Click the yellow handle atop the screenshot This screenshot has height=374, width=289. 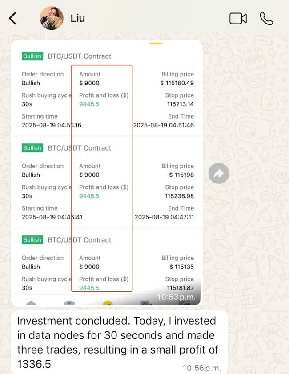pos(156,44)
